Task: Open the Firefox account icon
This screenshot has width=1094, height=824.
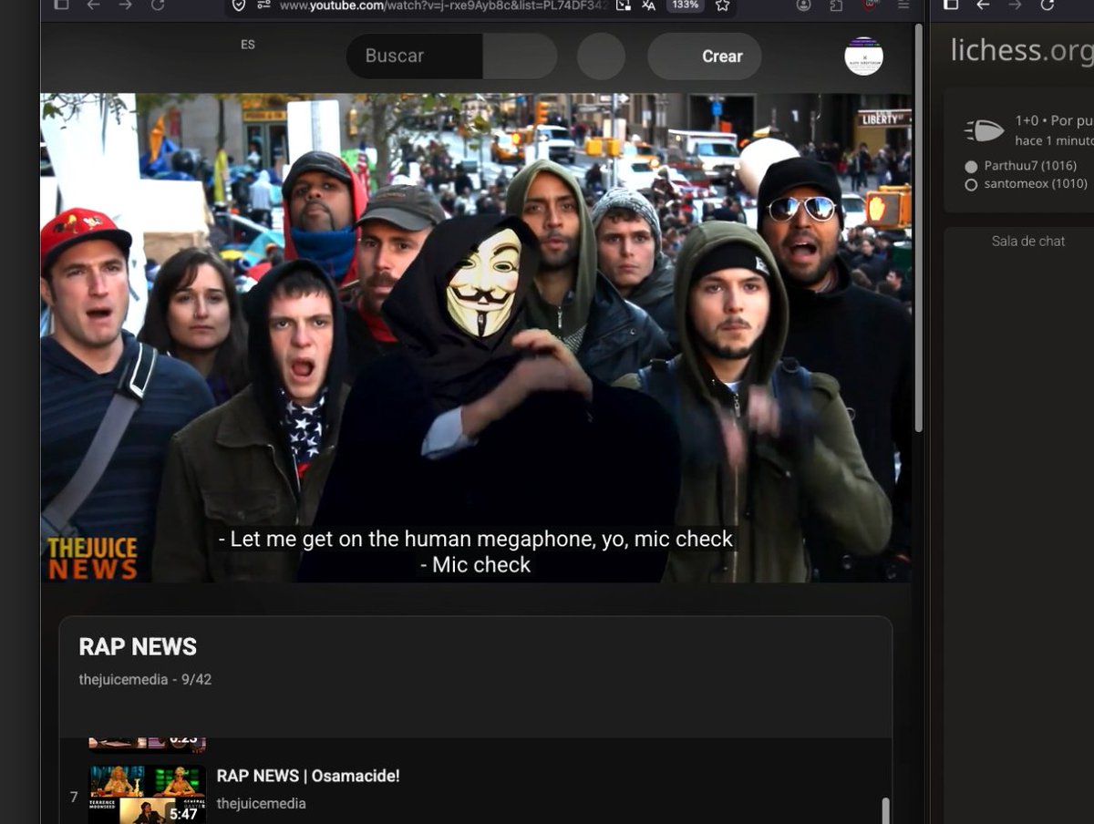Action: point(803,5)
